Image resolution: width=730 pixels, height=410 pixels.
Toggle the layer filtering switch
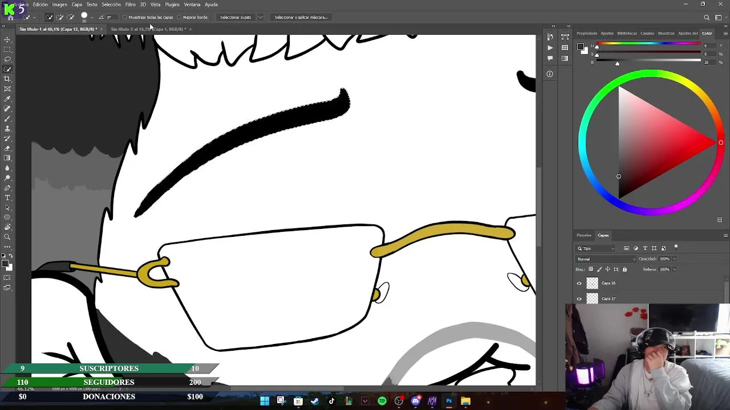coord(676,247)
